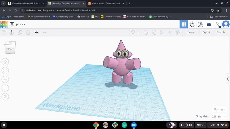Click Fit all in view icon

point(5,71)
